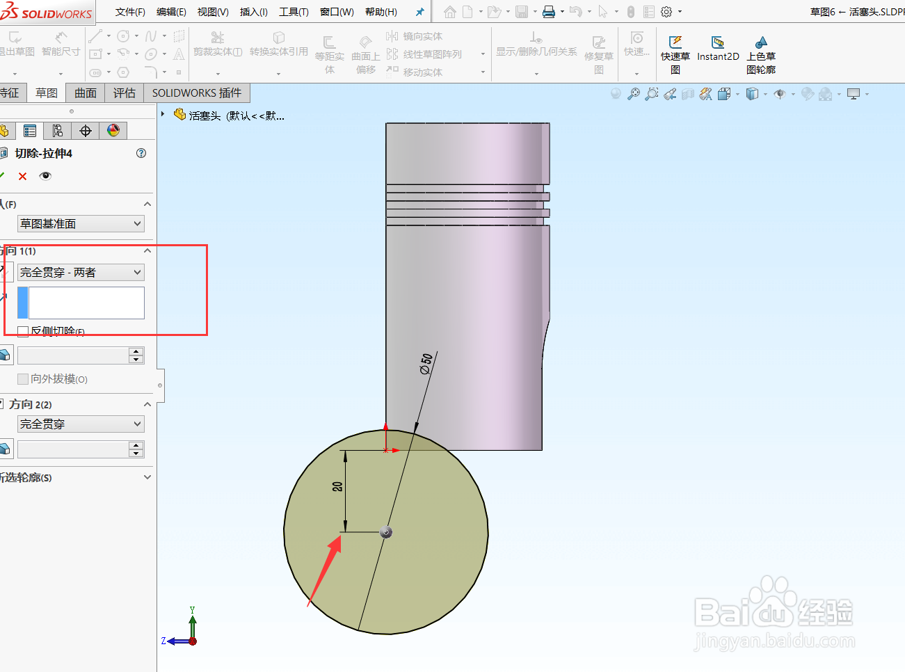Open the 完全贯穿 - 两者 dropdown
The image size is (905, 672).
pyautogui.click(x=136, y=272)
